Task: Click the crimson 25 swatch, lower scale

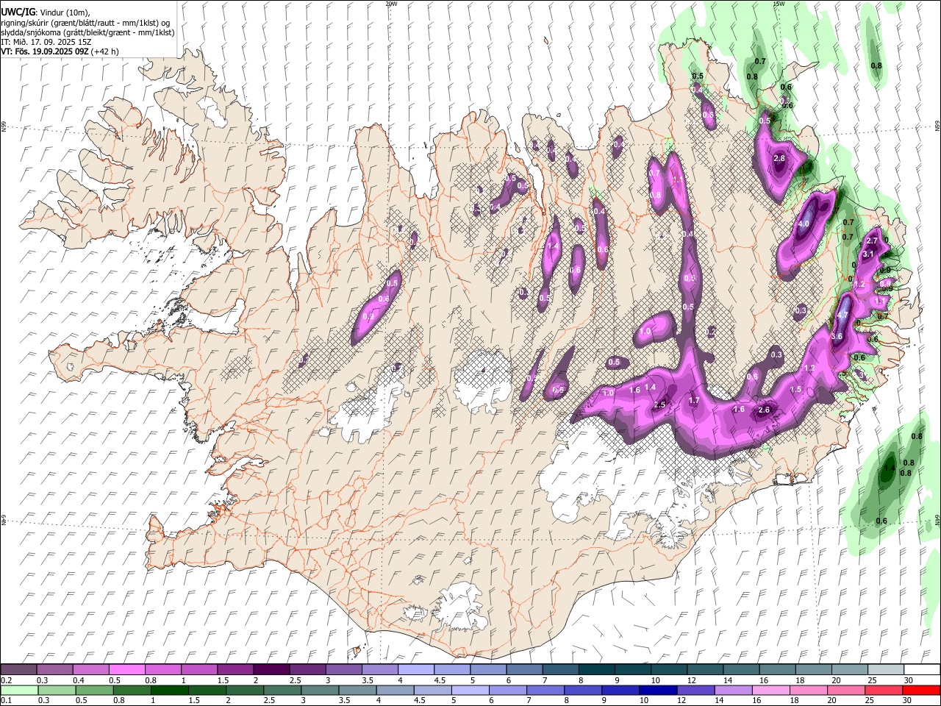Action: coord(884,690)
